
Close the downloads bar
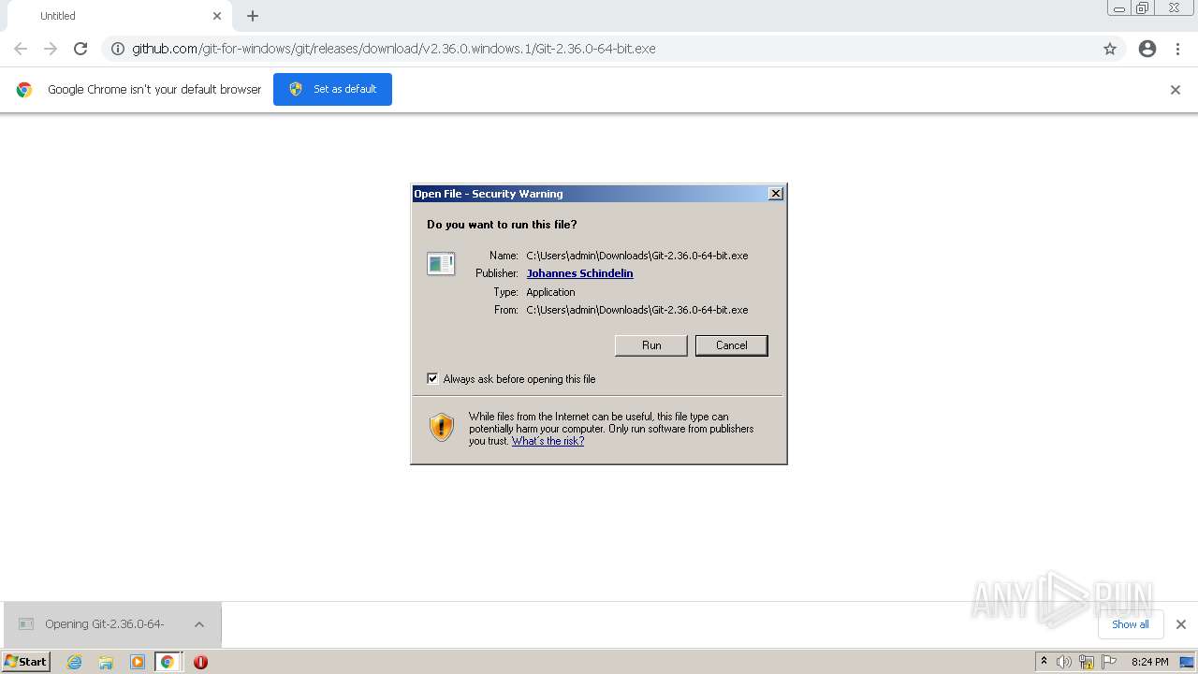tap(1180, 624)
